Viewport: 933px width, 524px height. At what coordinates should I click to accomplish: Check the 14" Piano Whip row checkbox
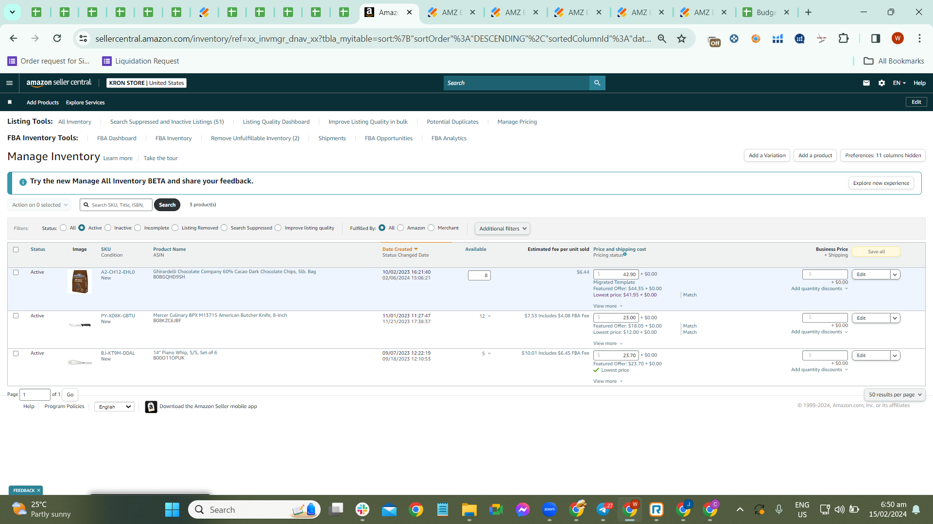point(16,353)
